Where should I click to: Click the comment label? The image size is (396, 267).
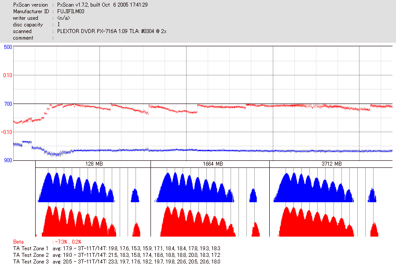[23, 38]
